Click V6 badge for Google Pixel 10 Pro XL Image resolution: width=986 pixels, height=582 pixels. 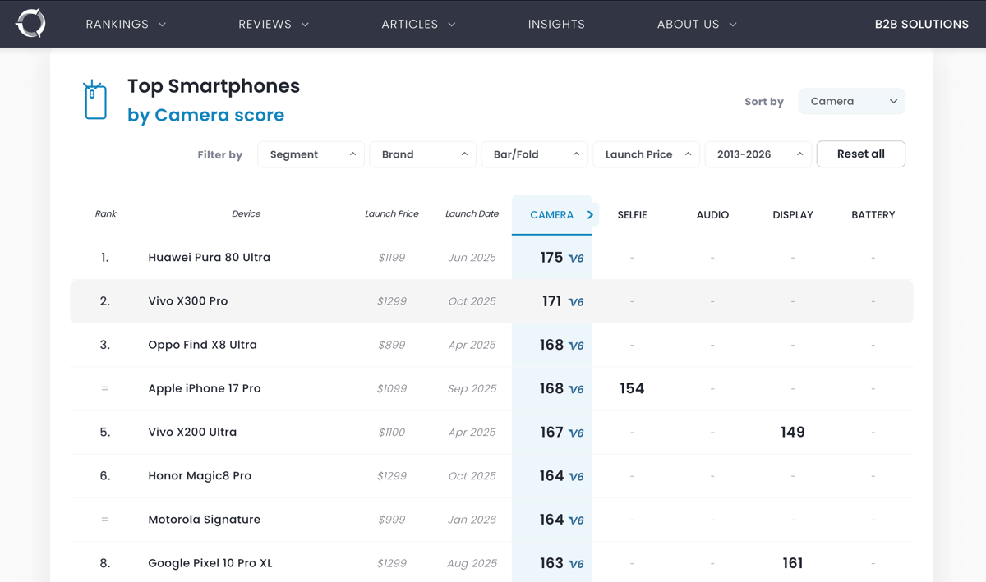coord(576,565)
